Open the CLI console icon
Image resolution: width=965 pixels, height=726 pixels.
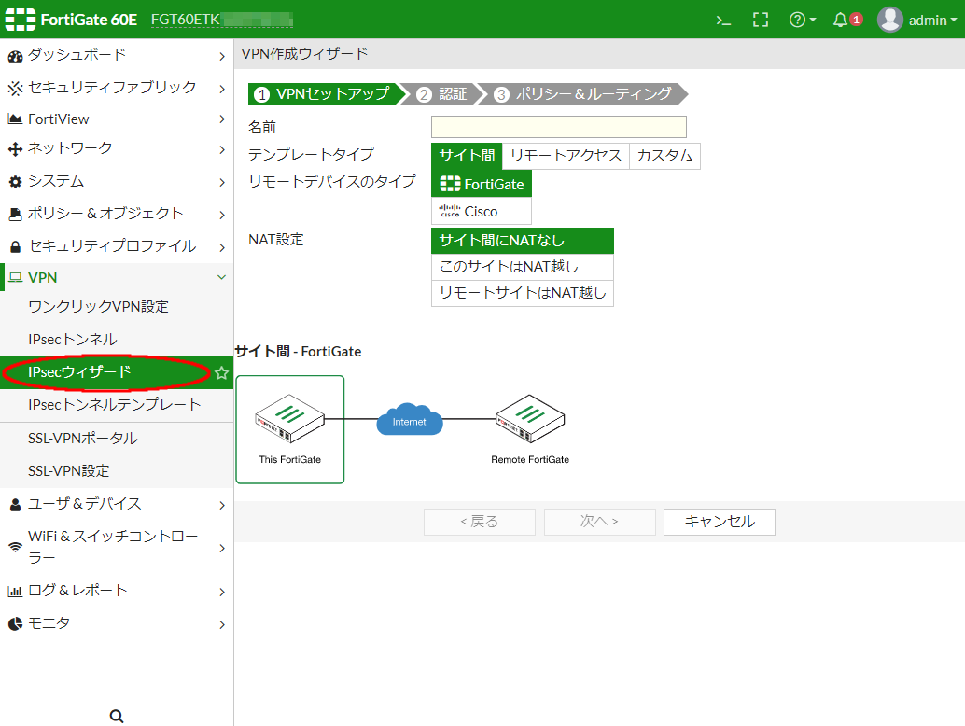click(722, 20)
